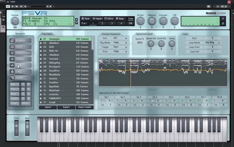The width and height of the screenshot is (234, 147).
Task: Switch to the KN tab
Action: click(x=131, y=24)
